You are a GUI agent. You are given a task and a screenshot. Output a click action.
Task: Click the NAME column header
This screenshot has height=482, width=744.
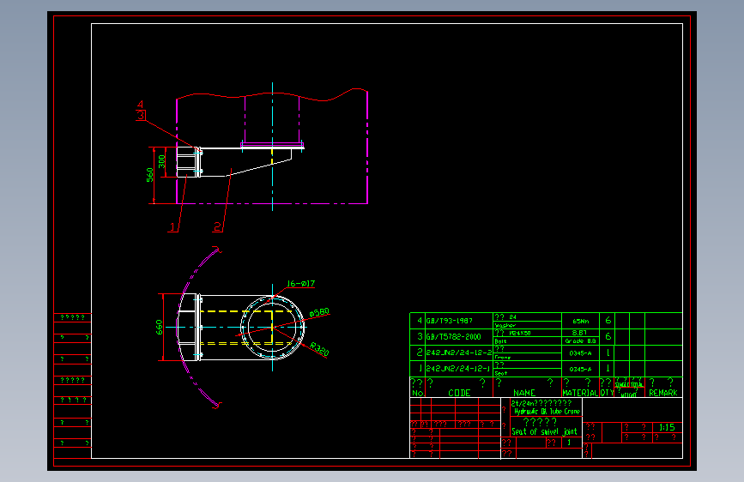tap(524, 393)
